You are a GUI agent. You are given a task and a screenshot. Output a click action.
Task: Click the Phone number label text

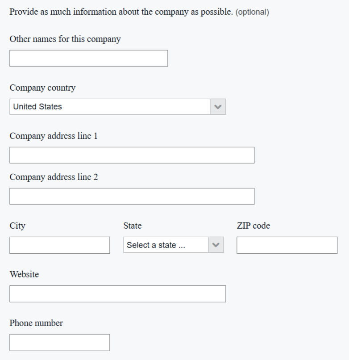tap(37, 322)
